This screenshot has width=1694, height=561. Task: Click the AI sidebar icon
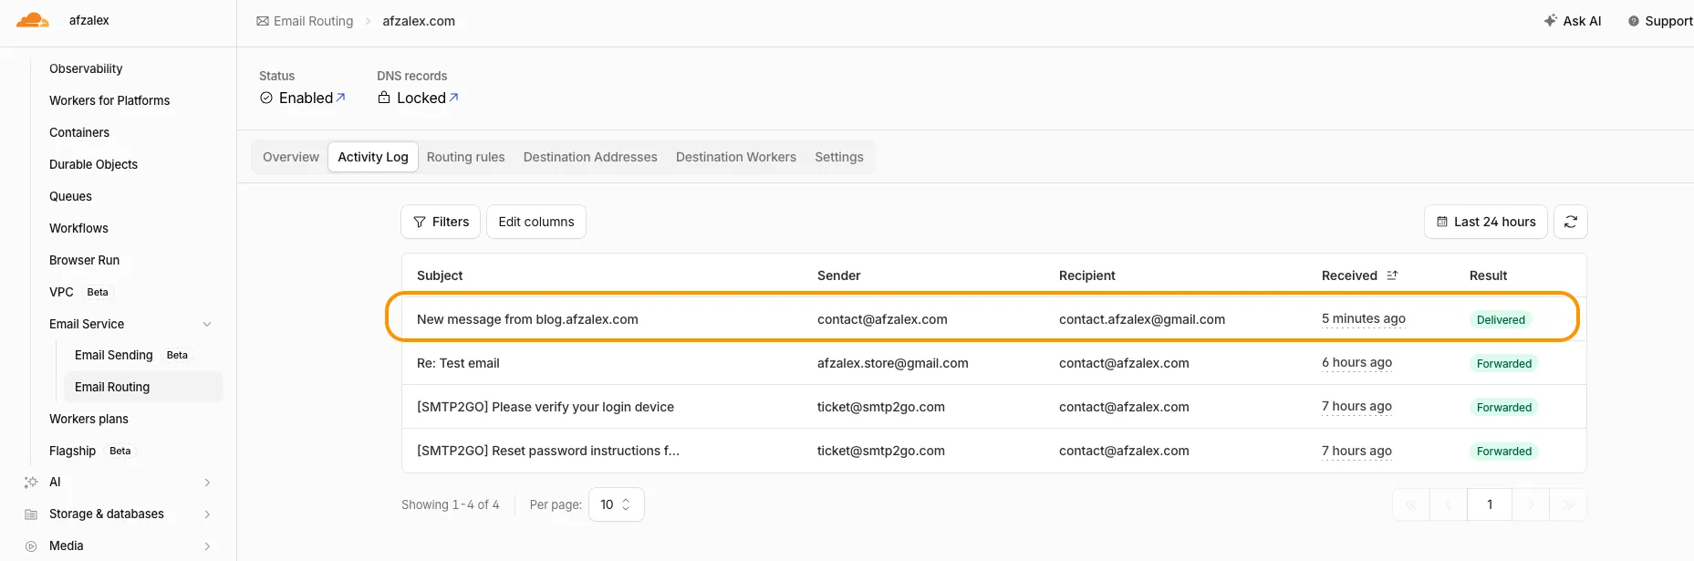point(31,482)
